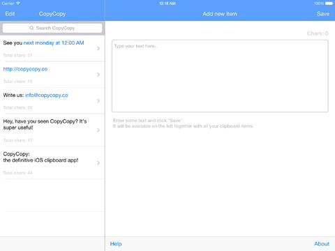Click the 'Chars: 0' counter label

[318, 33]
